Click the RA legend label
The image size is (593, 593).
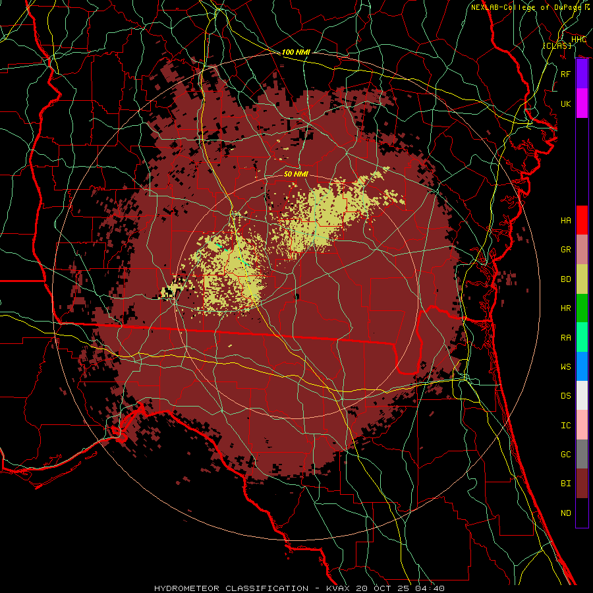pos(565,338)
